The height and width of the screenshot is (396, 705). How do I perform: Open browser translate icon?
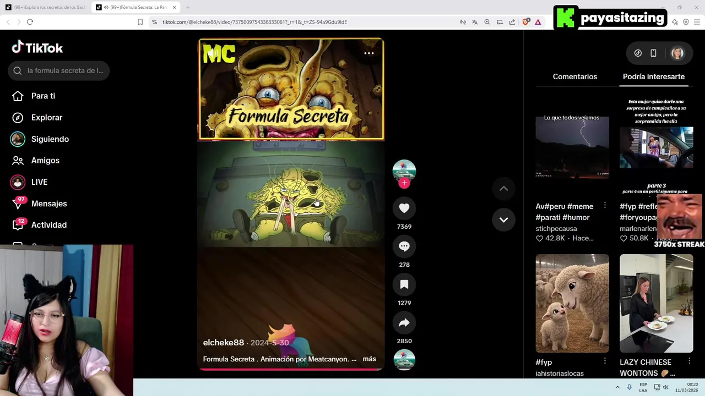click(x=474, y=22)
